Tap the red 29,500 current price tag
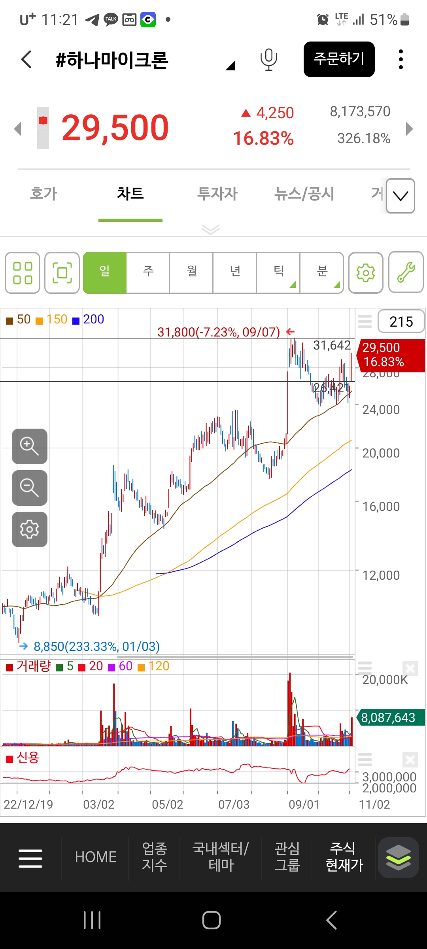 (391, 355)
